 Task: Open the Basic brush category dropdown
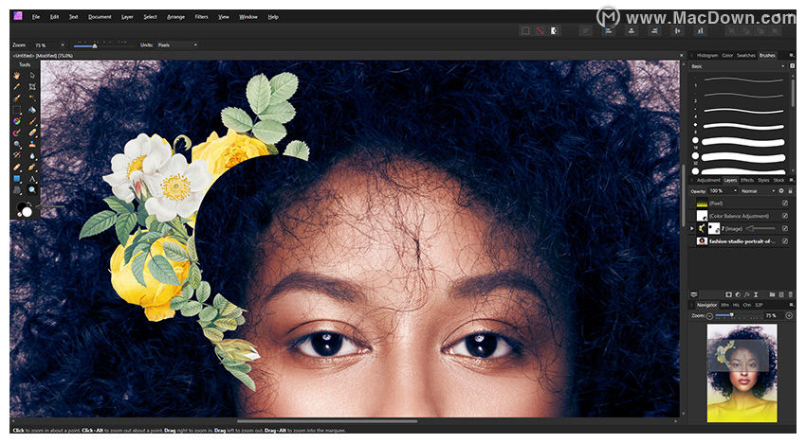[x=738, y=66]
